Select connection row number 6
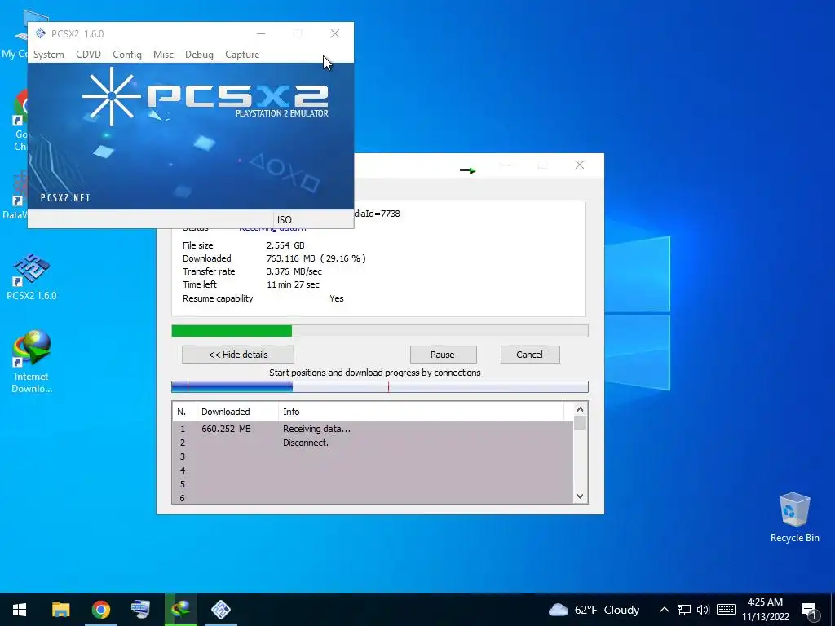This screenshot has height=626, width=835. (373, 498)
